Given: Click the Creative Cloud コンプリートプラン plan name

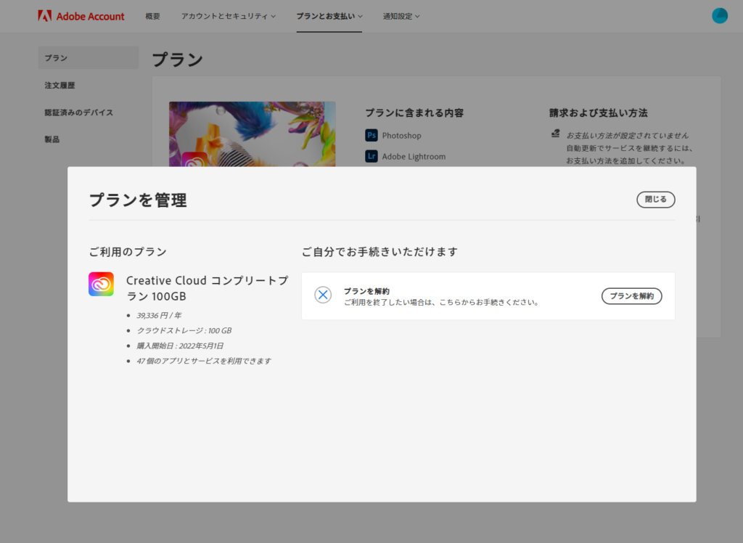Looking at the screenshot, I should 207,287.
